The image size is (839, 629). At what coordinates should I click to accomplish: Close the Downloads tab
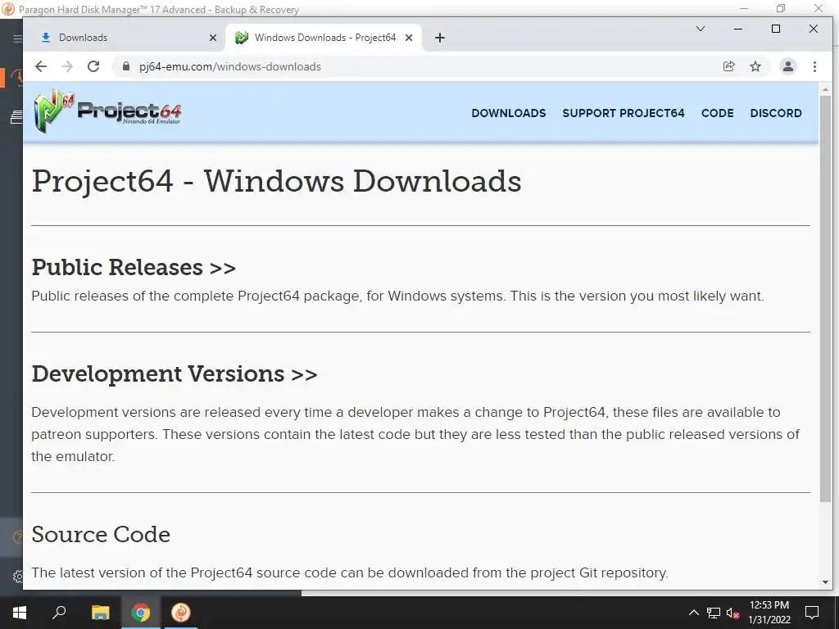pos(212,38)
